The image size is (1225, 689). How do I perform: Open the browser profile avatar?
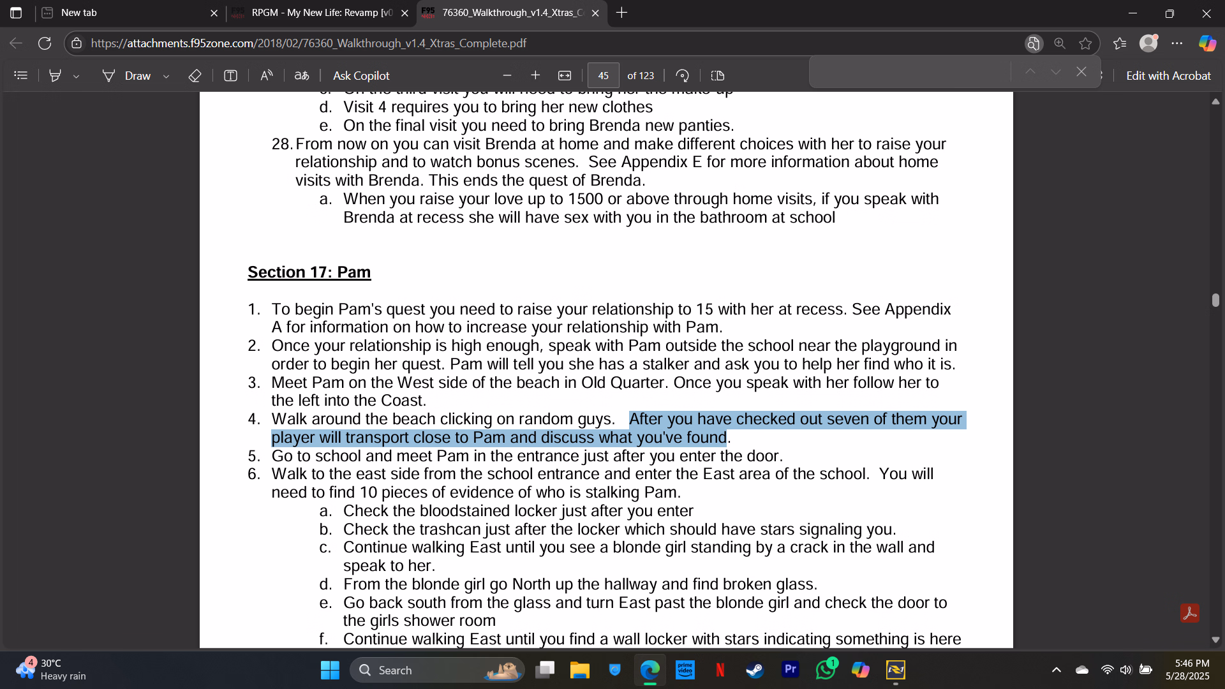tap(1148, 43)
